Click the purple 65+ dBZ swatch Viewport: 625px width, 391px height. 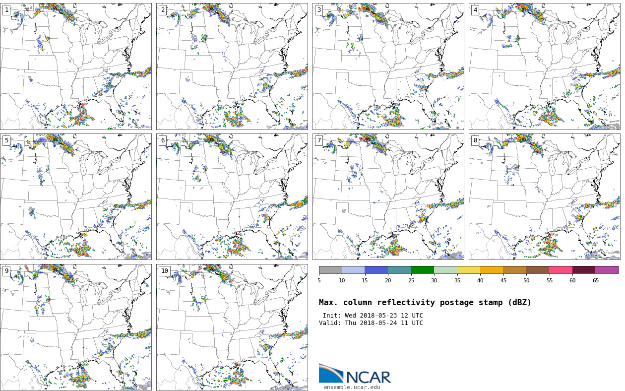pos(607,270)
